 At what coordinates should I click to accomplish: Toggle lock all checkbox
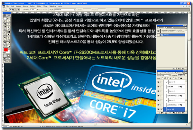(x=179, y=78)
